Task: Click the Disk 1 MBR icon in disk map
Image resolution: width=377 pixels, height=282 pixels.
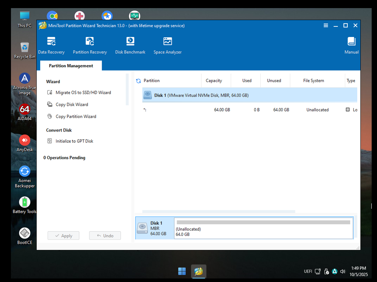Action: pyautogui.click(x=142, y=228)
